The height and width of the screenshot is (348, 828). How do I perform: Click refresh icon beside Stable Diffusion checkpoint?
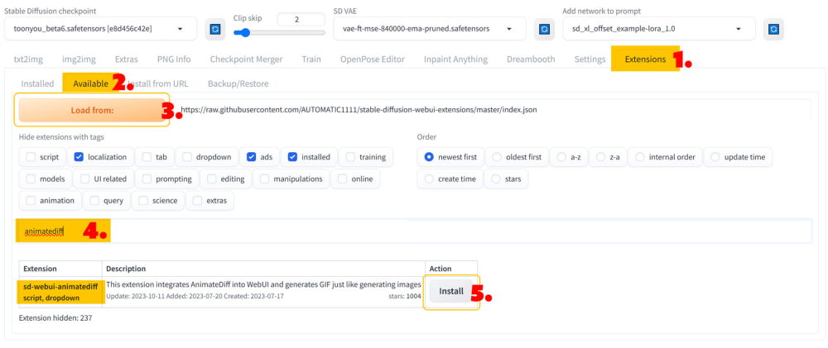point(215,29)
